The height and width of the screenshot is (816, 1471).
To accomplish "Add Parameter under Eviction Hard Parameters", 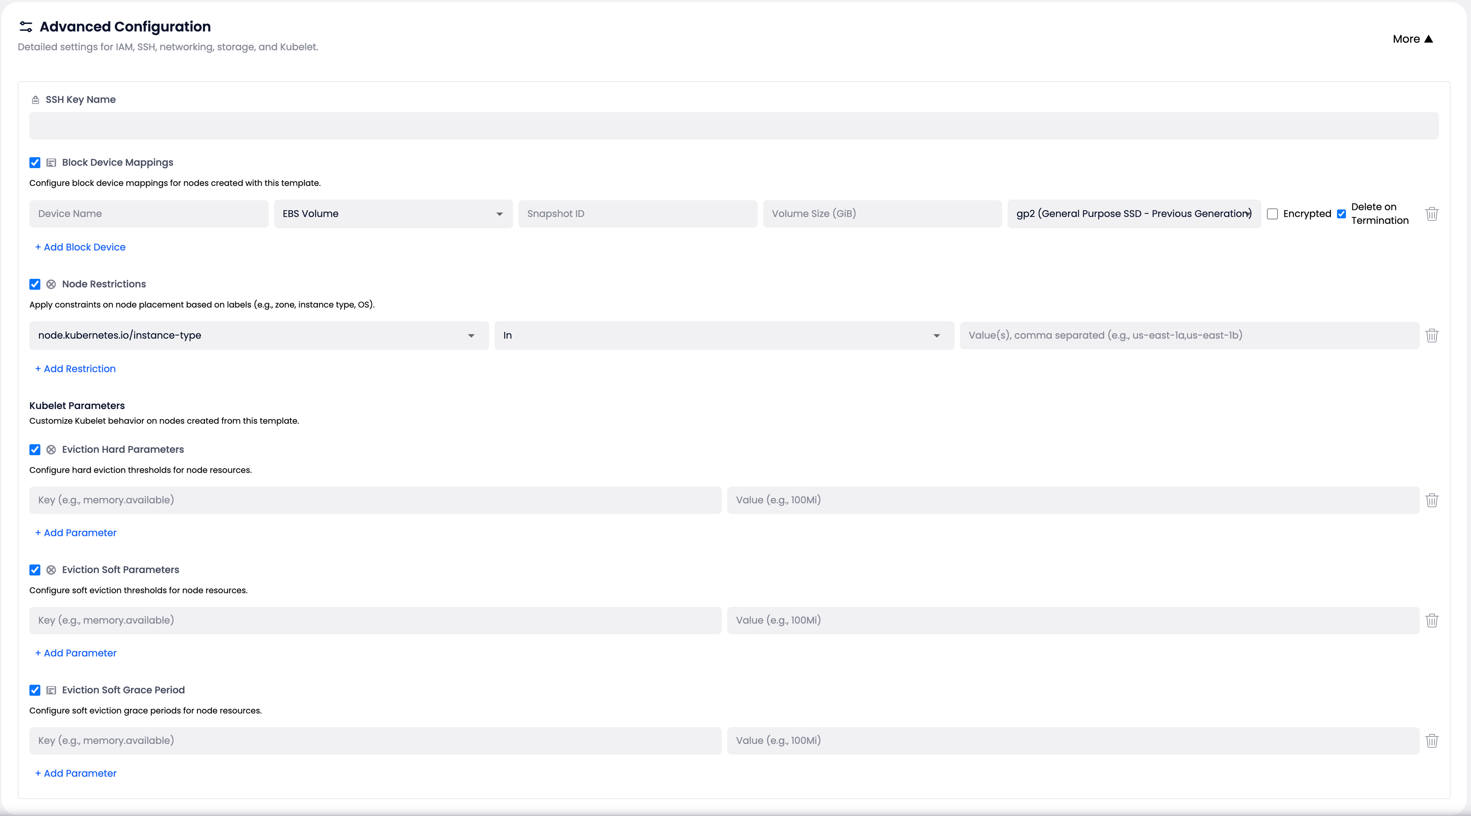I will point(75,533).
